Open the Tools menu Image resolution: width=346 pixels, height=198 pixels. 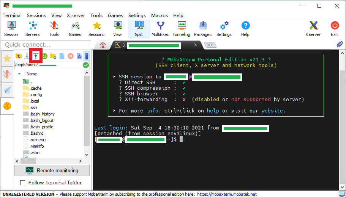click(x=96, y=16)
